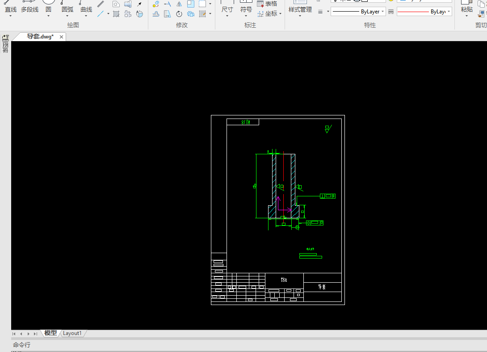Click the mirror icon in 修改 panel

(179, 4)
